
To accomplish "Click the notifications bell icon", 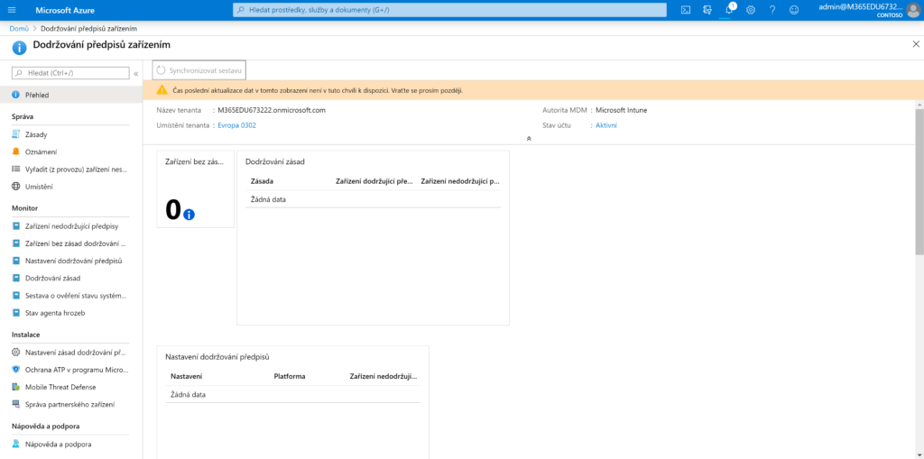I will pyautogui.click(x=729, y=10).
